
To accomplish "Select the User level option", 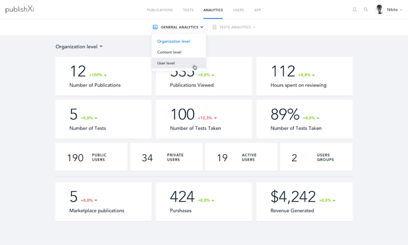I will coord(166,63).
